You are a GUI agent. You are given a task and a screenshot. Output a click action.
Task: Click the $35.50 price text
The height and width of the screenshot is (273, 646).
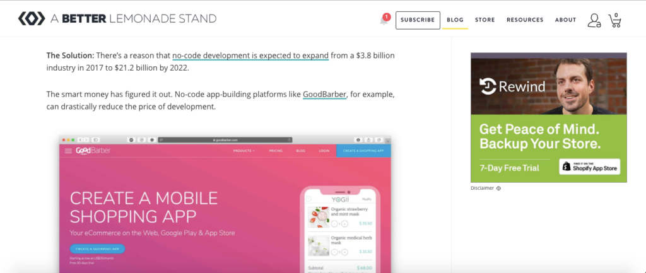[x=365, y=224]
